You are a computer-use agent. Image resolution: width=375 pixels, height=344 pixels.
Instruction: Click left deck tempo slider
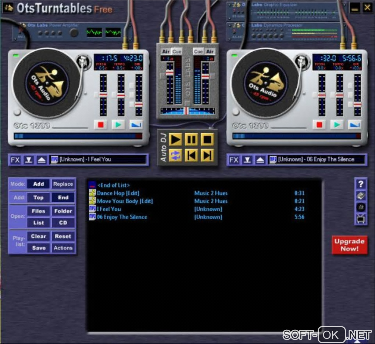121,95
